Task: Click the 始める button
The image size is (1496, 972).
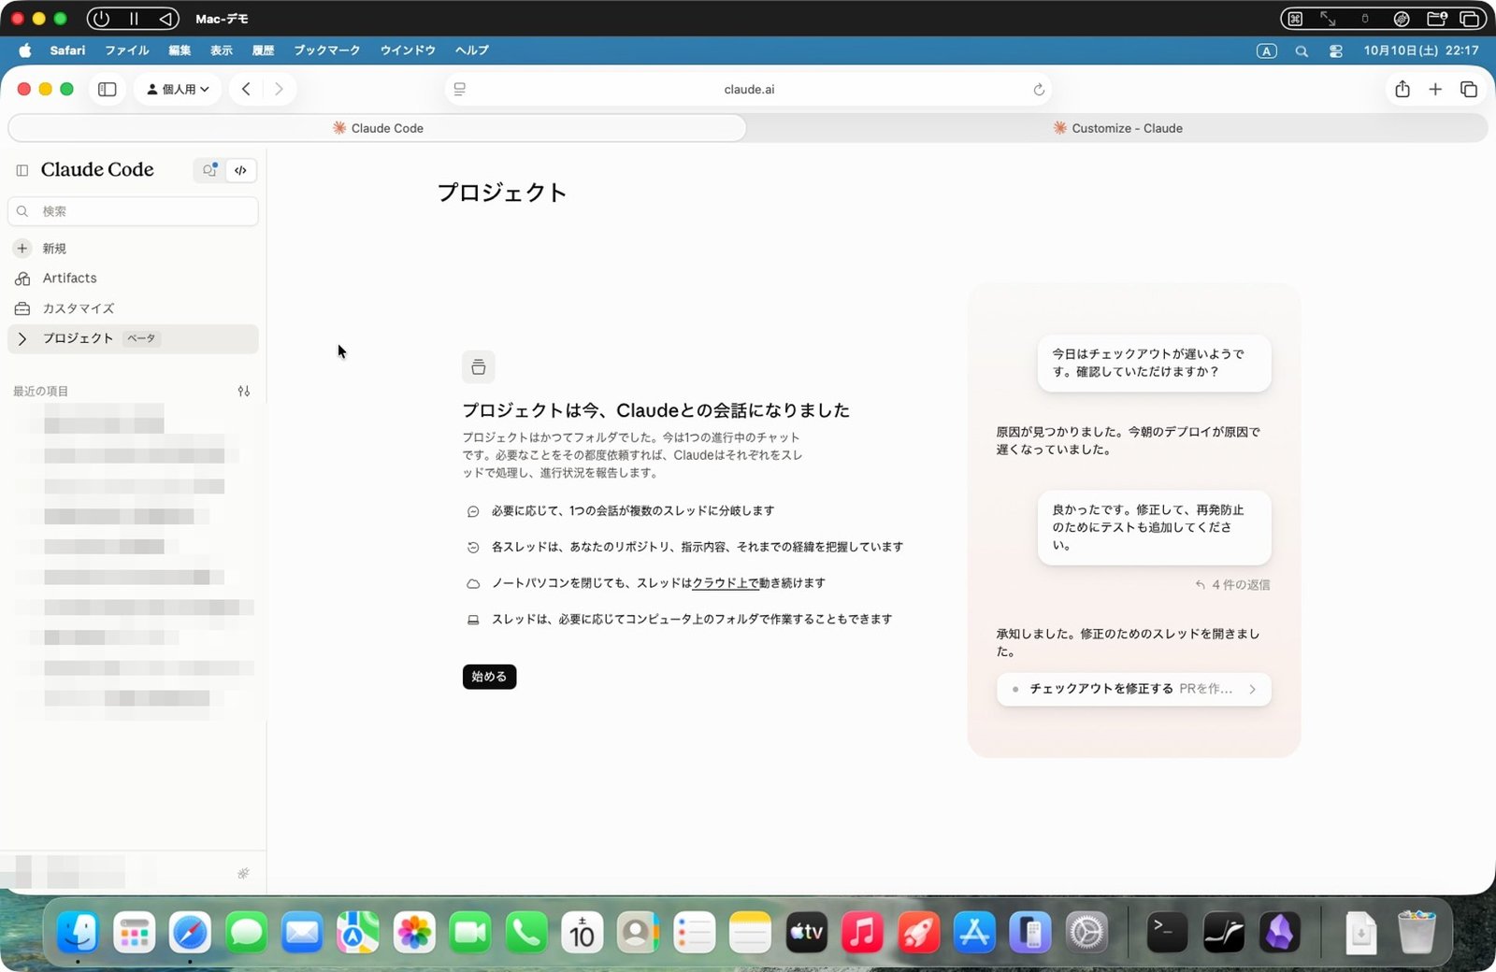Action: coord(489,677)
